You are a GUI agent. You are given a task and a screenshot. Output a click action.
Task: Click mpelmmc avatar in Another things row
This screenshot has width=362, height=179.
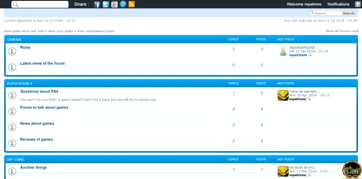(283, 171)
